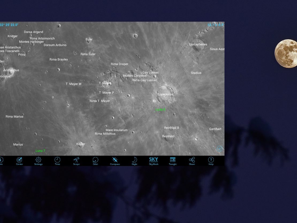Viewport: 297px width, 223px height.
Task: Select the Rima Brayley label
Action: coord(59,59)
